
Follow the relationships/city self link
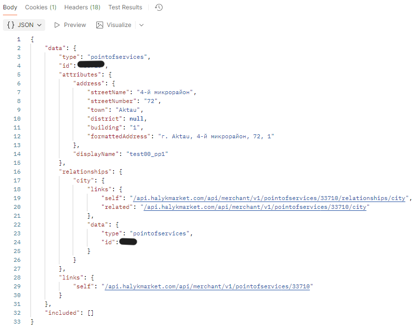[270, 198]
